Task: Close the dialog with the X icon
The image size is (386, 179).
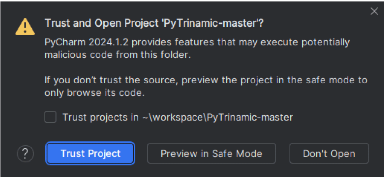Action: tap(374, 11)
